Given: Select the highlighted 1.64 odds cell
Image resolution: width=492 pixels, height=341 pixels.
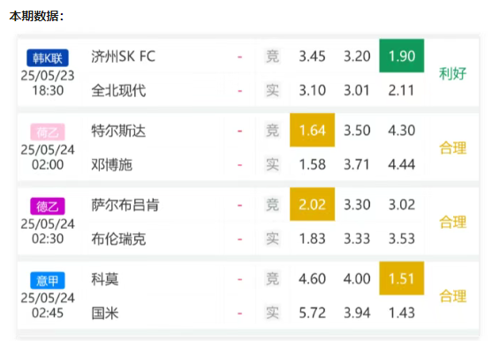Looking at the screenshot, I should [312, 130].
